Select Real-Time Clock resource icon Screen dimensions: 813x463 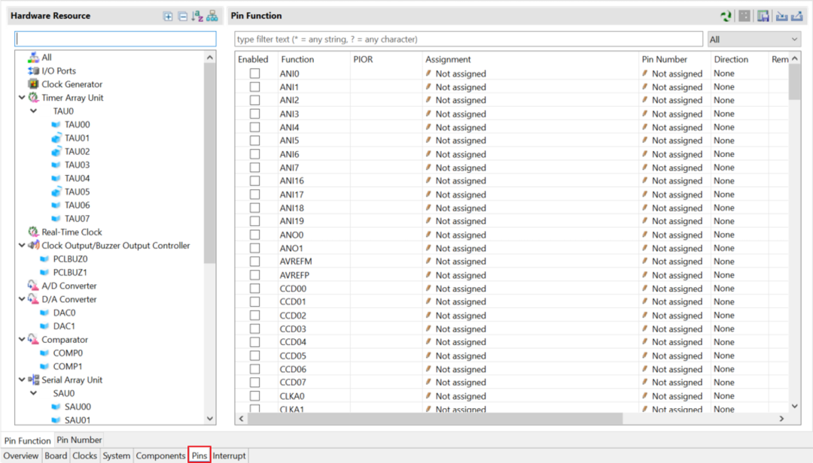[33, 232]
